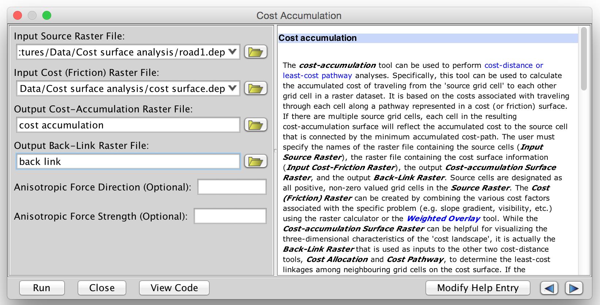Click the Input Source Raster File label
This screenshot has height=305, width=600.
pyautogui.click(x=69, y=36)
